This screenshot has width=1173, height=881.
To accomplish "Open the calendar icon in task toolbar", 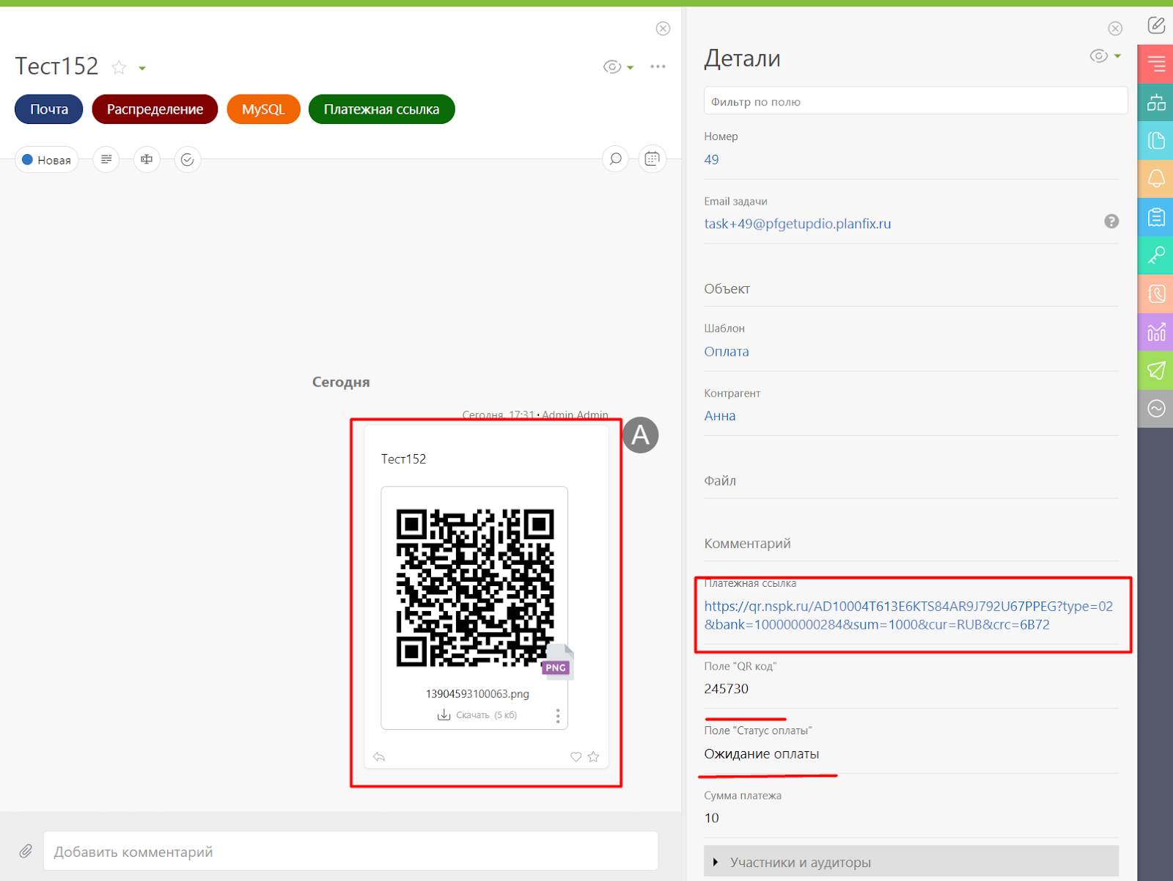I will (652, 158).
